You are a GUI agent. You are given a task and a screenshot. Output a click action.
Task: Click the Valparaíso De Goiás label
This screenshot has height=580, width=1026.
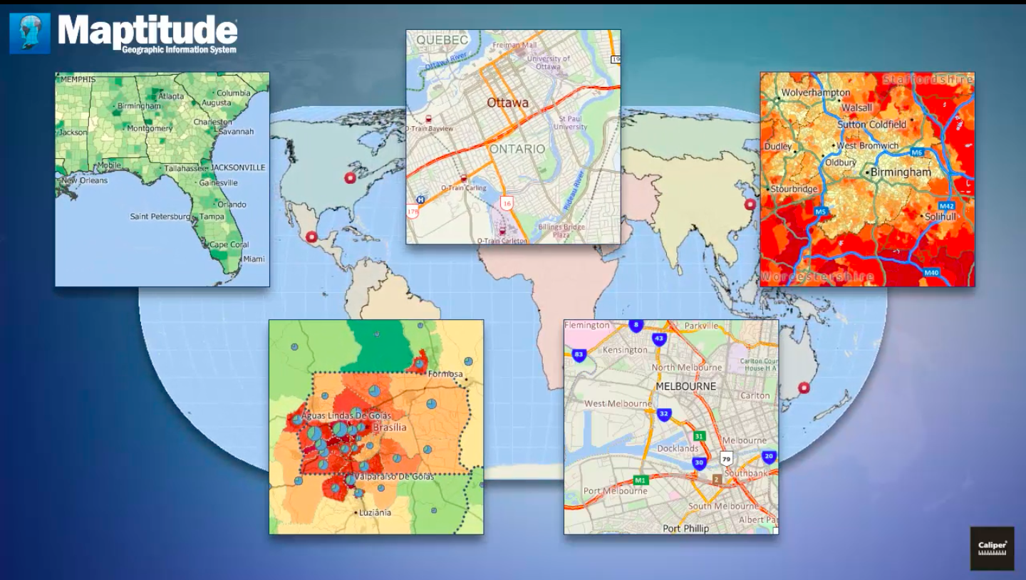coord(393,477)
